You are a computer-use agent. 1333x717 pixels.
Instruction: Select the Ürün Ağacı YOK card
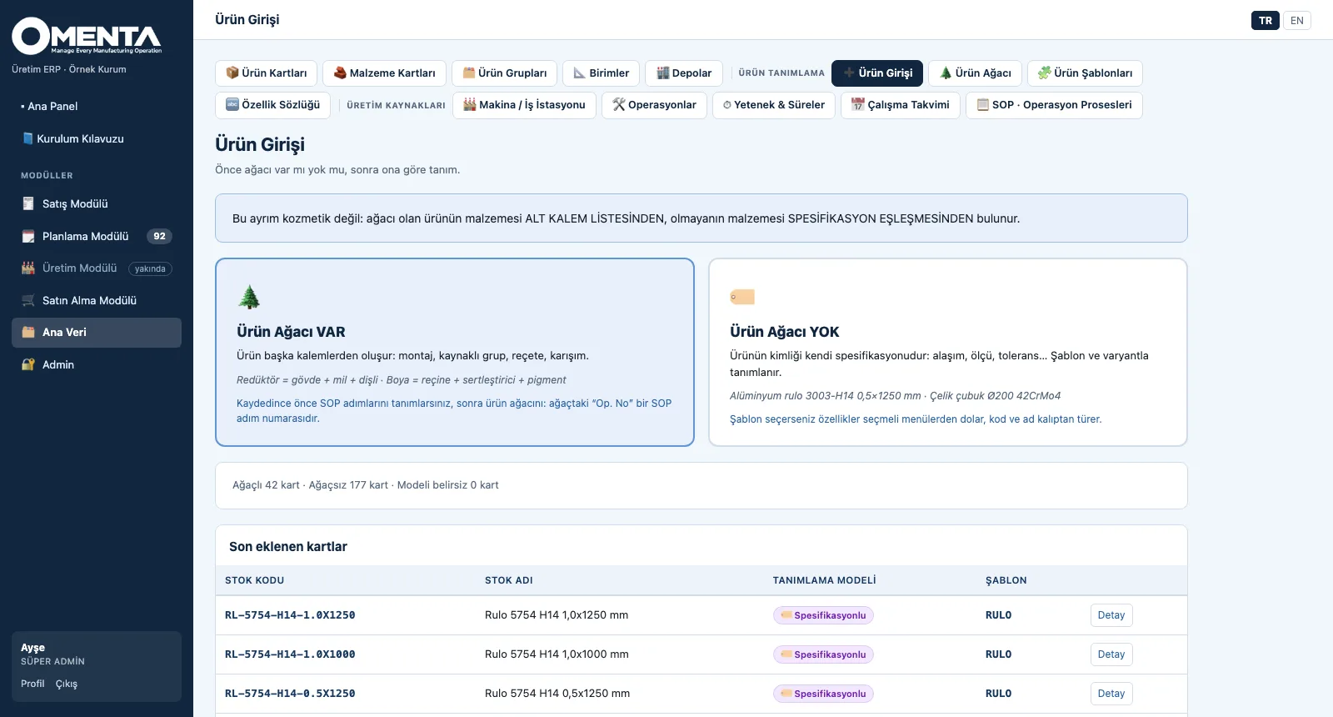click(x=948, y=352)
